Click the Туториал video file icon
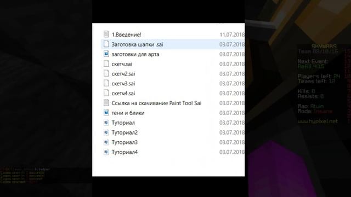 tap(106, 123)
